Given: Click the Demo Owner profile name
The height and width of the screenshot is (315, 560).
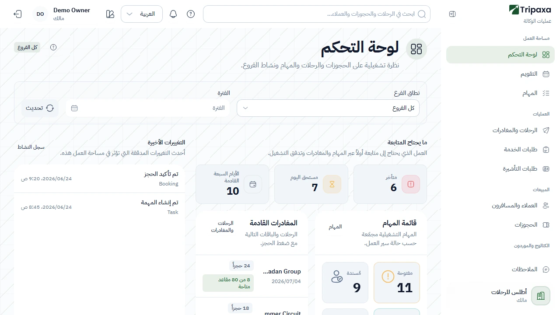Looking at the screenshot, I should (x=72, y=10).
